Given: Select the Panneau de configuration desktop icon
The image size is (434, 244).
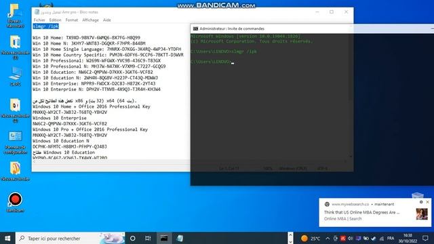Looking at the screenshot, I should [15, 142].
